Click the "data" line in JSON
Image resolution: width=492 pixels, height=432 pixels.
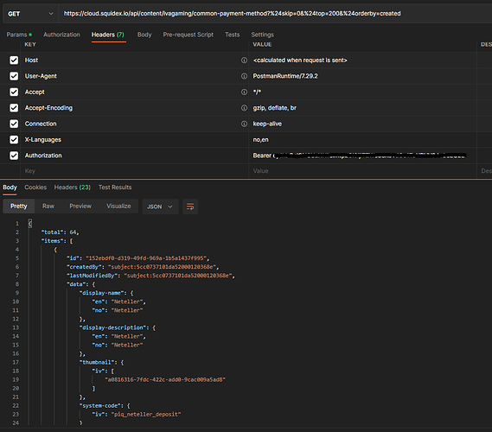pyautogui.click(x=80, y=284)
